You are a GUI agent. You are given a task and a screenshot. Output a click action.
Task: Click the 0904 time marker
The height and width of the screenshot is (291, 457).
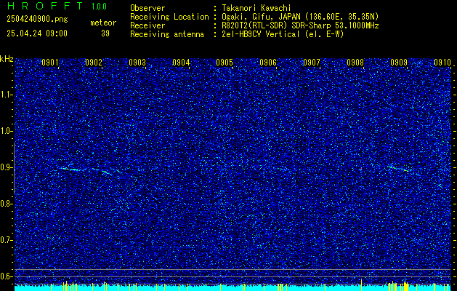[x=181, y=62]
